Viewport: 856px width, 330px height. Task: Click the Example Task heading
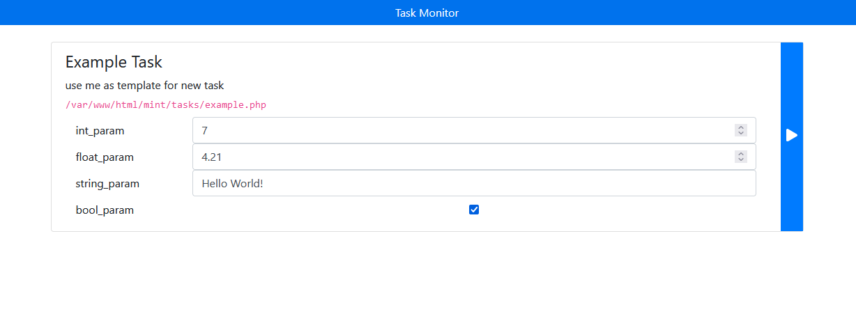pos(114,62)
